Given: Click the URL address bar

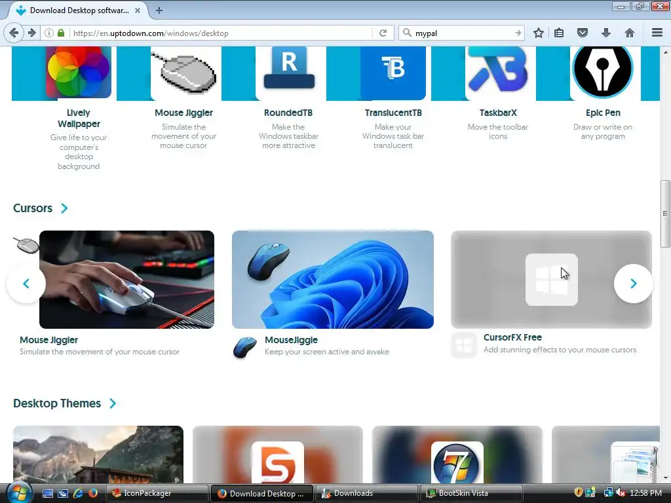Looking at the screenshot, I should click(220, 33).
